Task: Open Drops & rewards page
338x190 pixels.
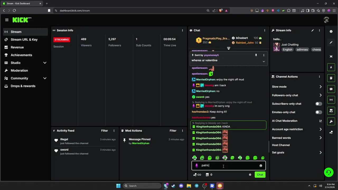Action: click(x=25, y=86)
